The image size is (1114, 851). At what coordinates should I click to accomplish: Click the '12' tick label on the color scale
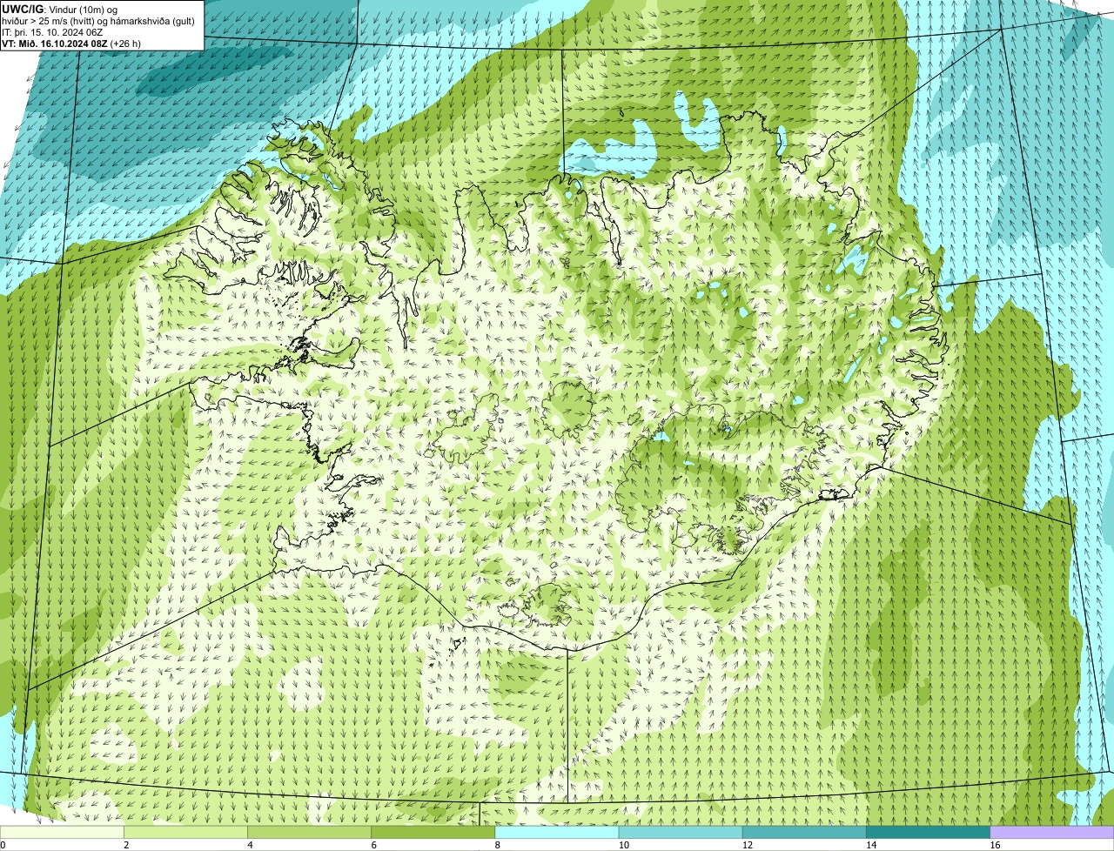[x=747, y=845]
